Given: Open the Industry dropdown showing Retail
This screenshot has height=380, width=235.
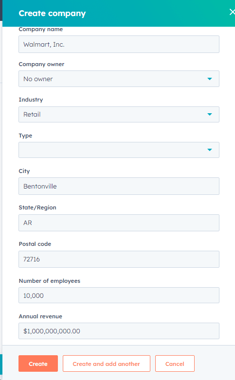Looking at the screenshot, I should click(x=119, y=114).
